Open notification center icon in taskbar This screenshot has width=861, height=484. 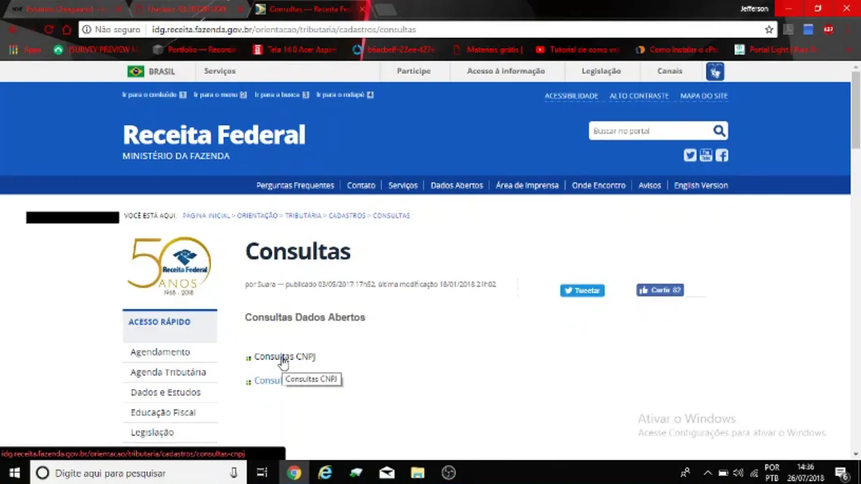click(841, 473)
